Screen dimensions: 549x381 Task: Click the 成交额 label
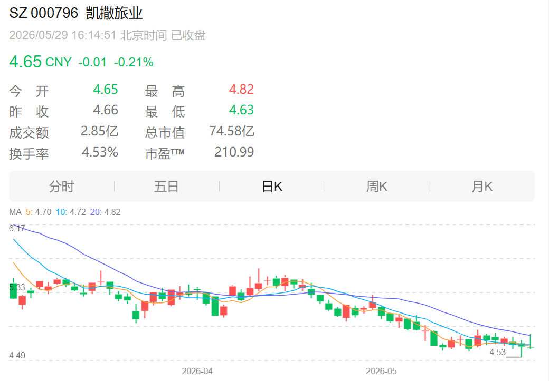(x=29, y=133)
